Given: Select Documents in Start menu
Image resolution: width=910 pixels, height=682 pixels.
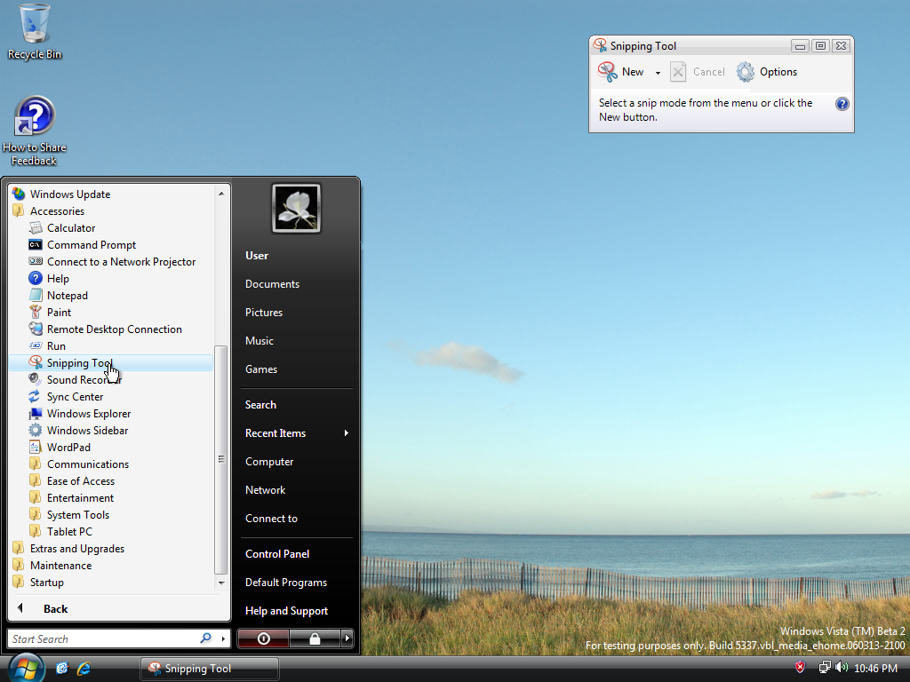Looking at the screenshot, I should coord(272,284).
